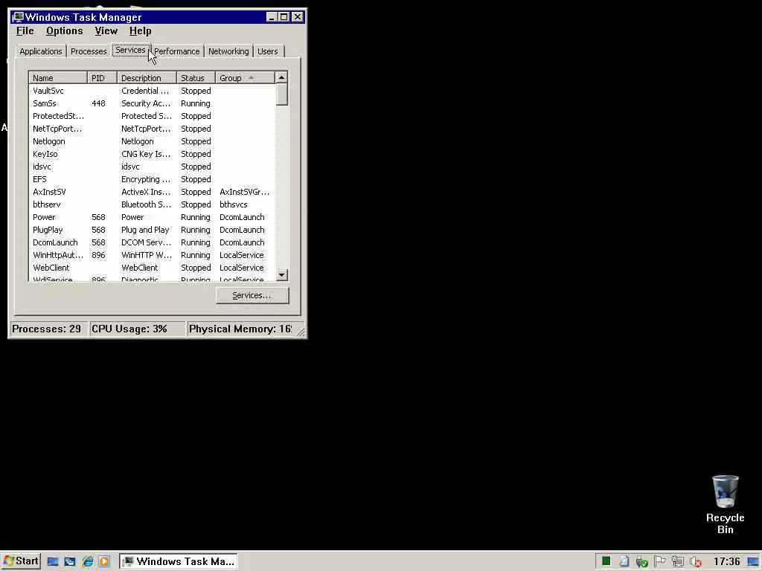Switch to the Performance tab
762x571 pixels.
[177, 51]
